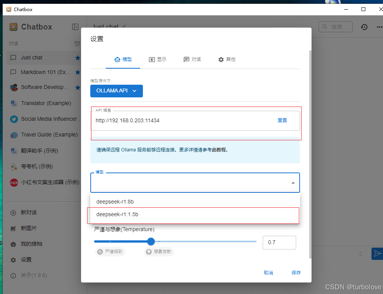Click the 想象发散 preset chip
The image size is (383, 294).
[159, 251]
